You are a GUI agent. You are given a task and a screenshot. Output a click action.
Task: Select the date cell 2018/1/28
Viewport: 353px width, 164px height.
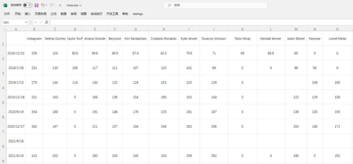coord(16,67)
